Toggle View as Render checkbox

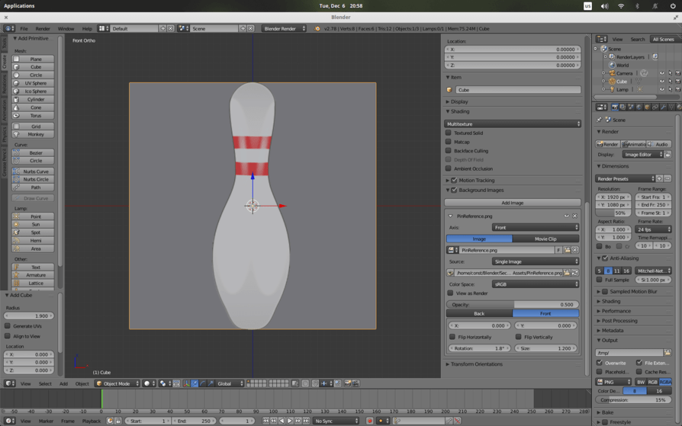pos(450,293)
